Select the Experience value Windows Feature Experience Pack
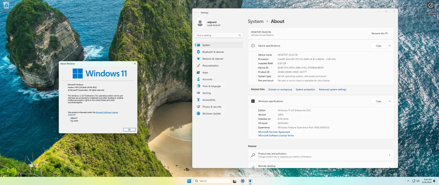Screen dimensions: 439x185 [x=304, y=127]
